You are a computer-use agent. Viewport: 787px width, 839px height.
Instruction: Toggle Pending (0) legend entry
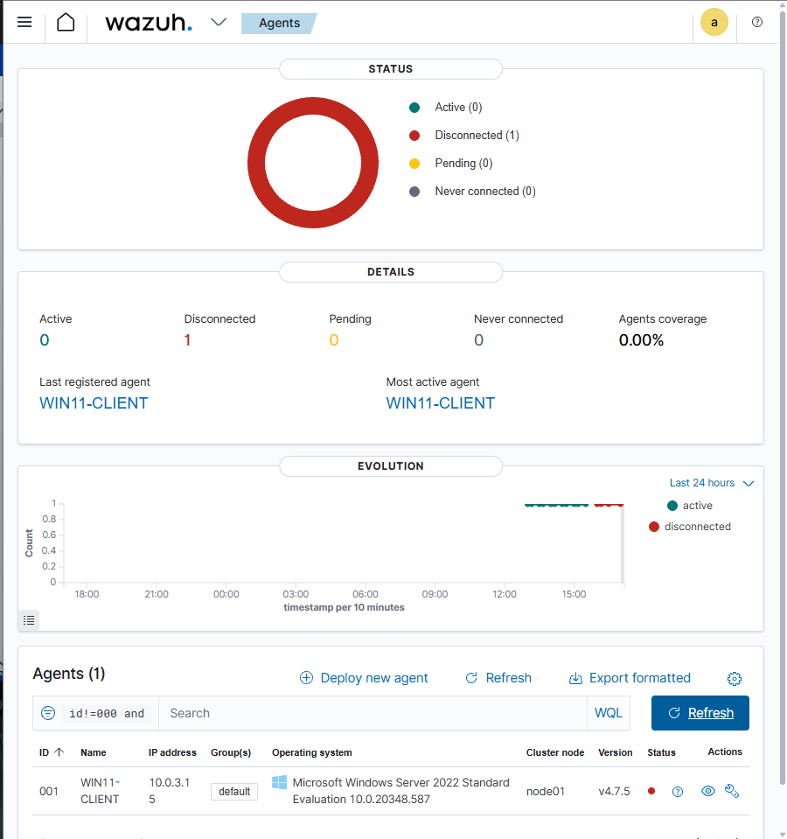coord(450,164)
